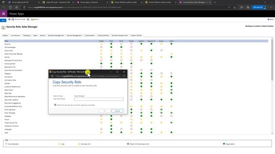Open the Marketing tab
275x154 pixels.
(27, 36)
